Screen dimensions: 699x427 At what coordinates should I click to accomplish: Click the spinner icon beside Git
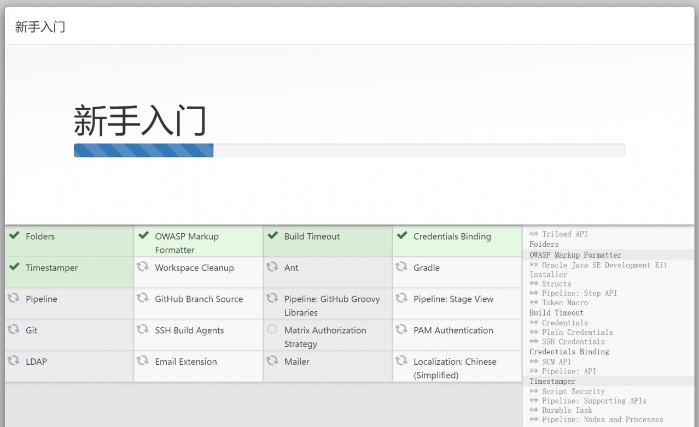tap(14, 329)
